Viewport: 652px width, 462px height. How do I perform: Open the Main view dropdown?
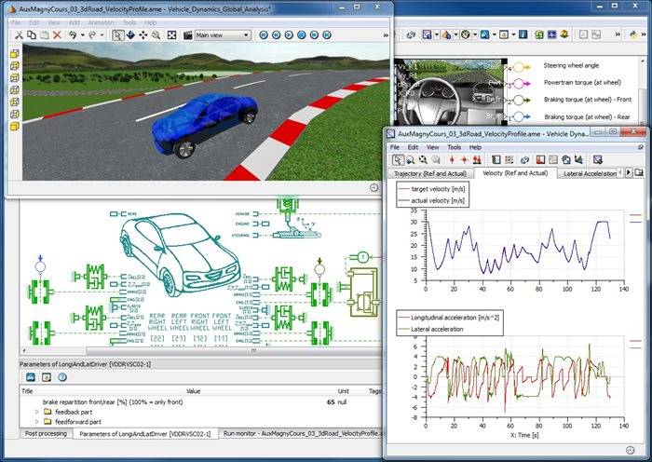[223, 35]
